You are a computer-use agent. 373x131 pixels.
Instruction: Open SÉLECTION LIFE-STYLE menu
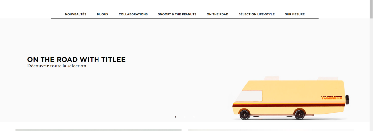click(257, 14)
